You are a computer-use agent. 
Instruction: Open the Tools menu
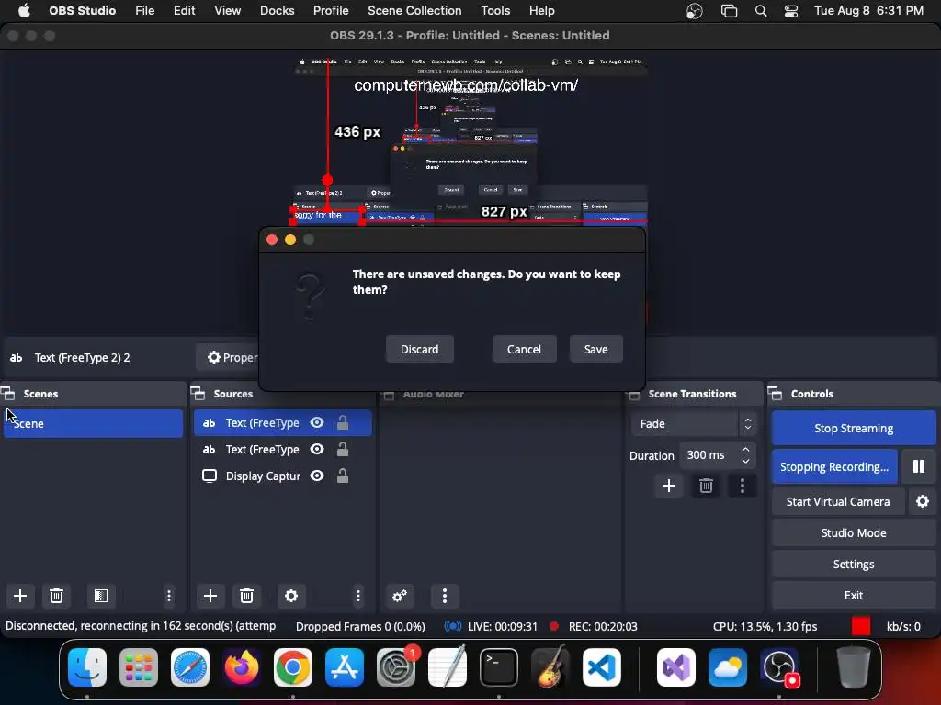(x=495, y=11)
